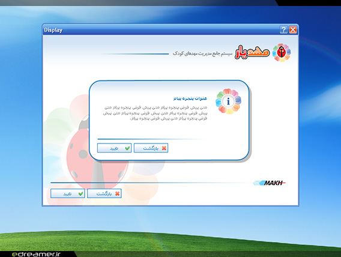The width and height of the screenshot is (341, 257).
Task: Click the Display title bar text
Action: click(53, 30)
